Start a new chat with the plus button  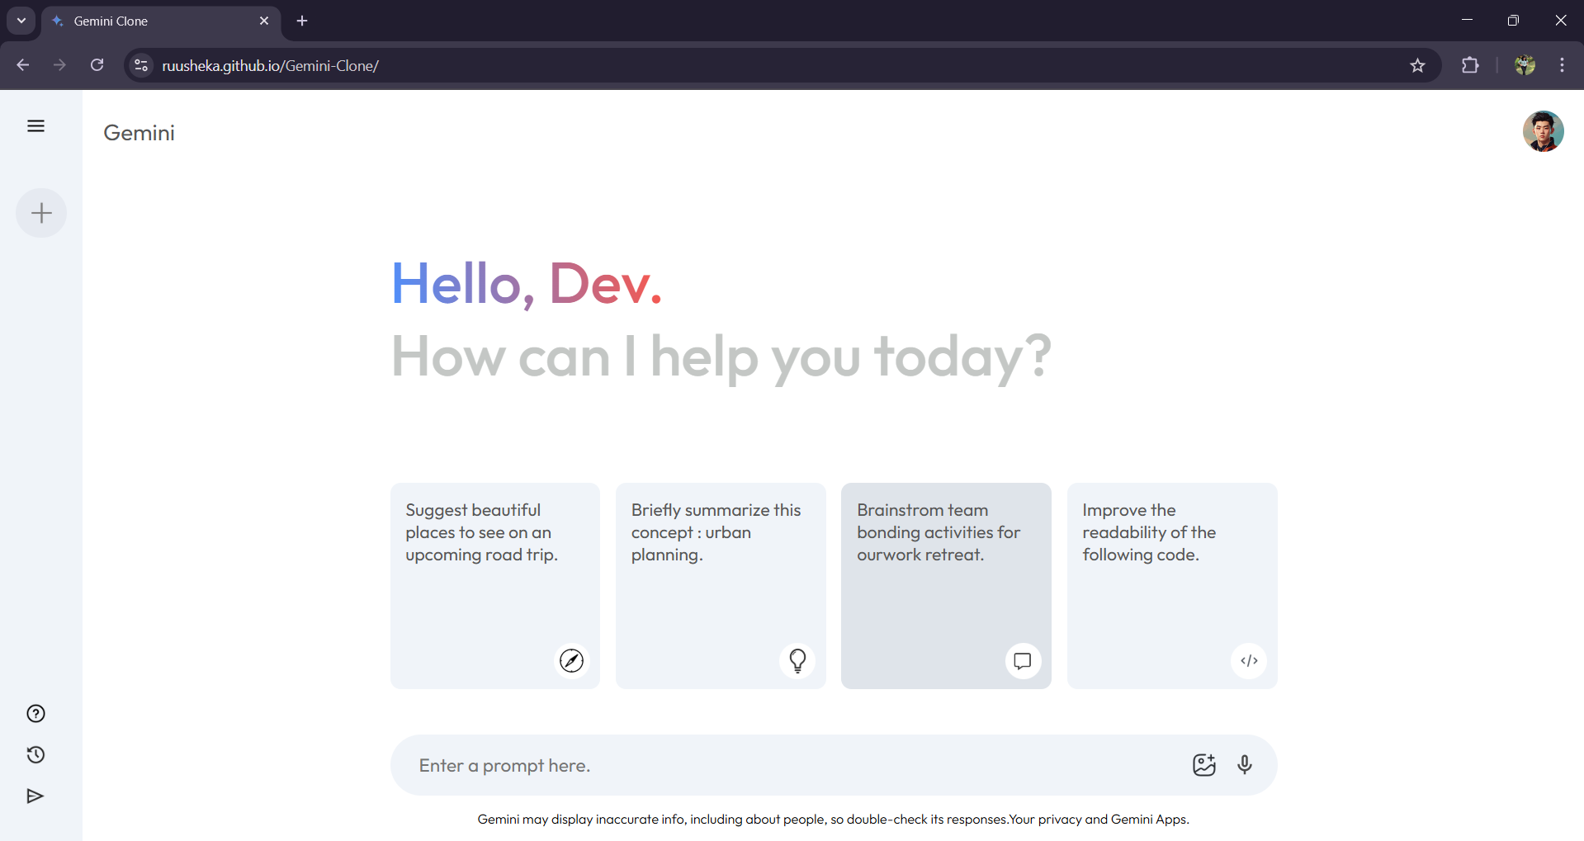(41, 213)
